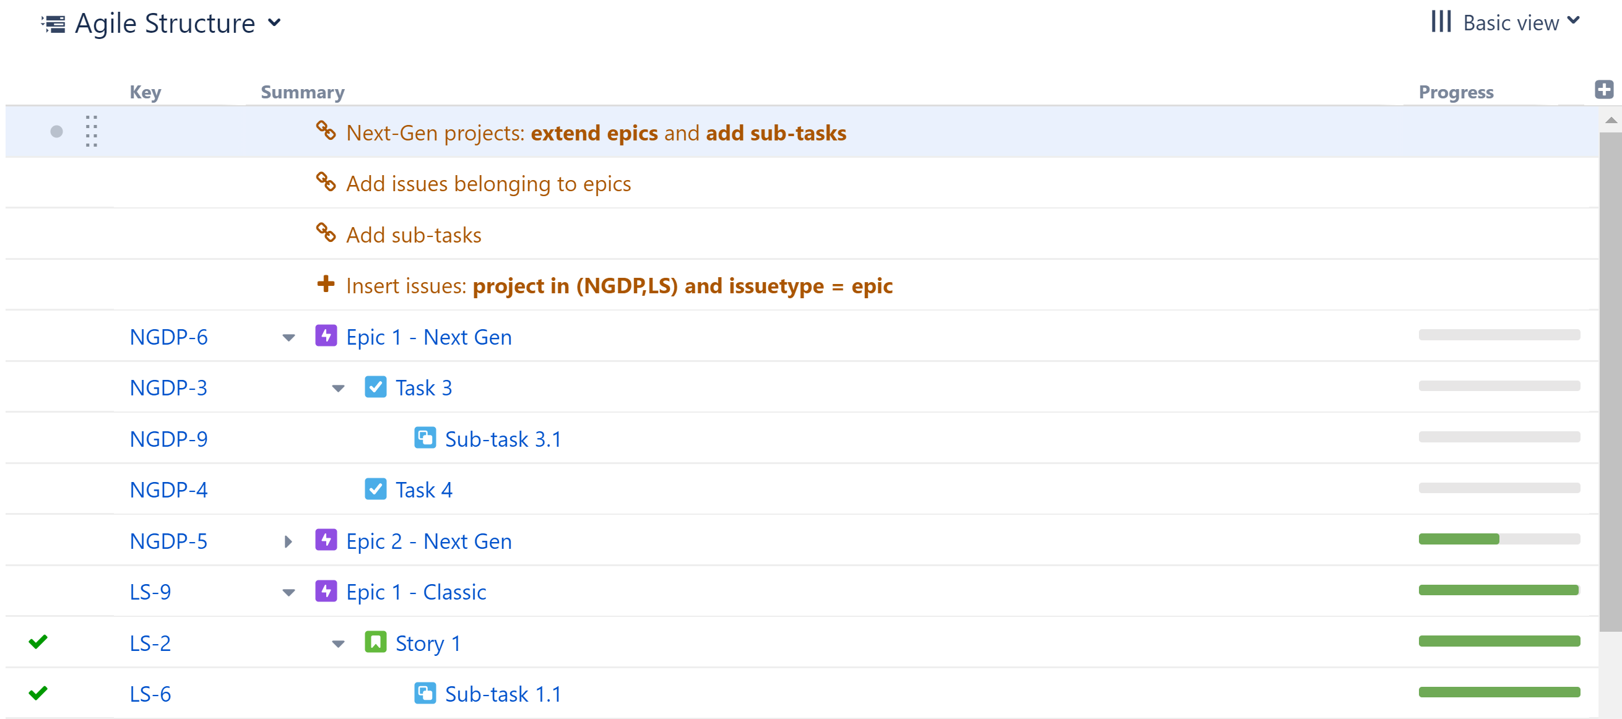
Task: Click the drag handle on the highlighted row
Action: point(91,132)
